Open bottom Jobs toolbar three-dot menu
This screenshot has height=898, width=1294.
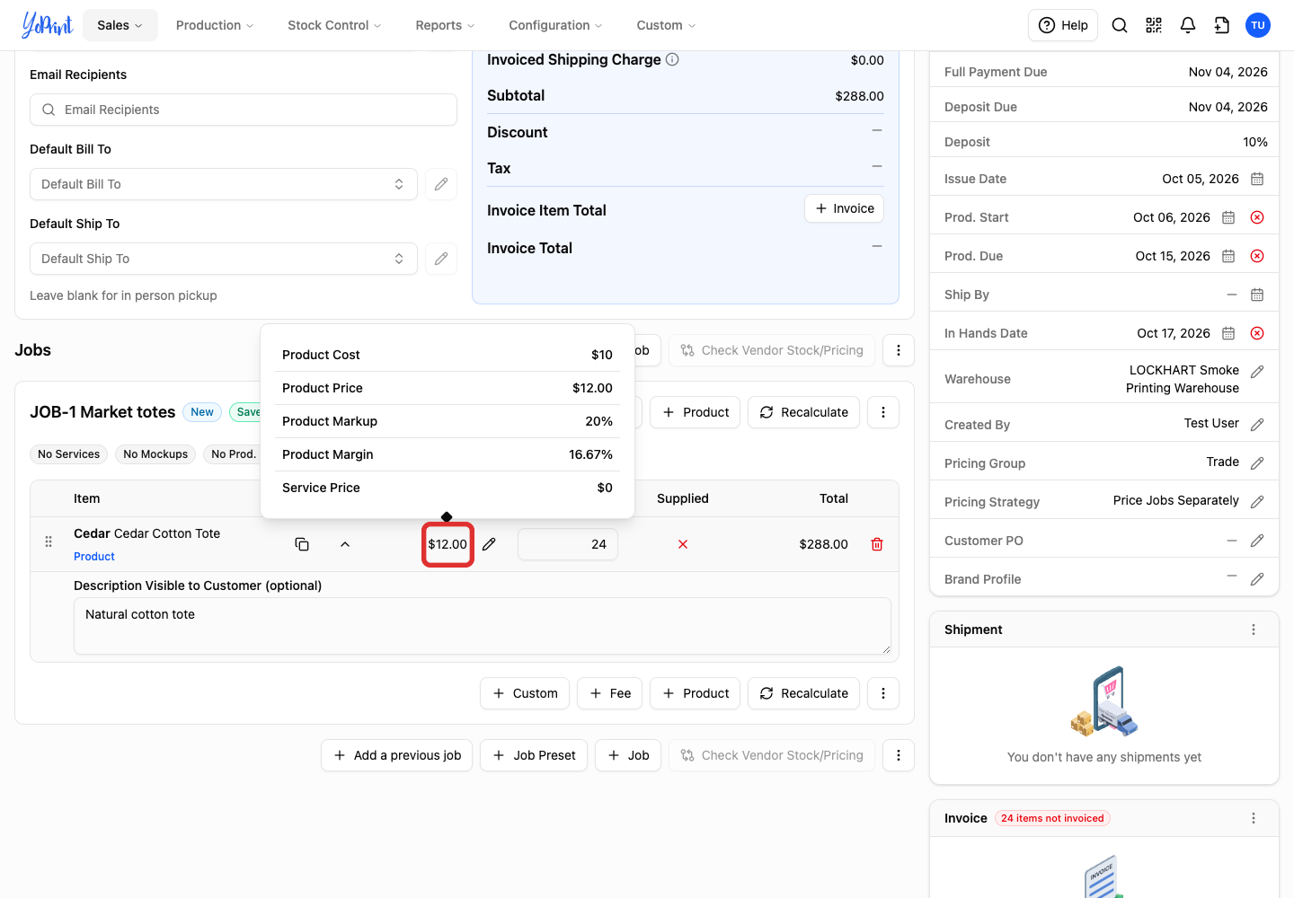(899, 755)
